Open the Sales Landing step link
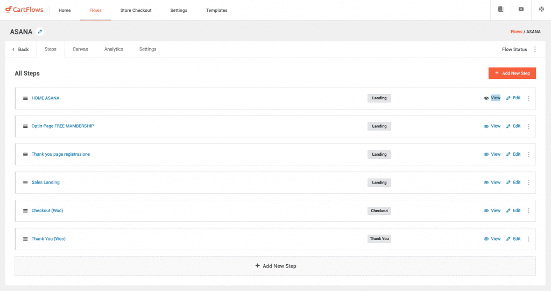Screen dimensions: 551x291 tap(46, 183)
